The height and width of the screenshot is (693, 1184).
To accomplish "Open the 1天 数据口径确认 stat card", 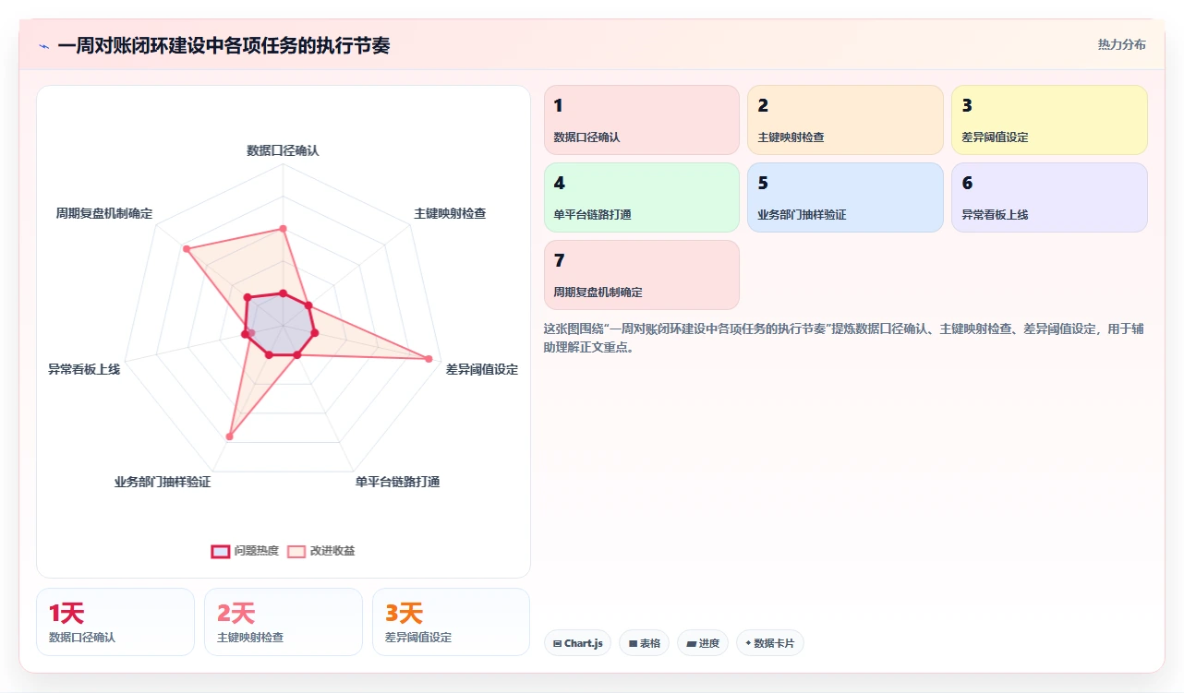I will [x=115, y=622].
